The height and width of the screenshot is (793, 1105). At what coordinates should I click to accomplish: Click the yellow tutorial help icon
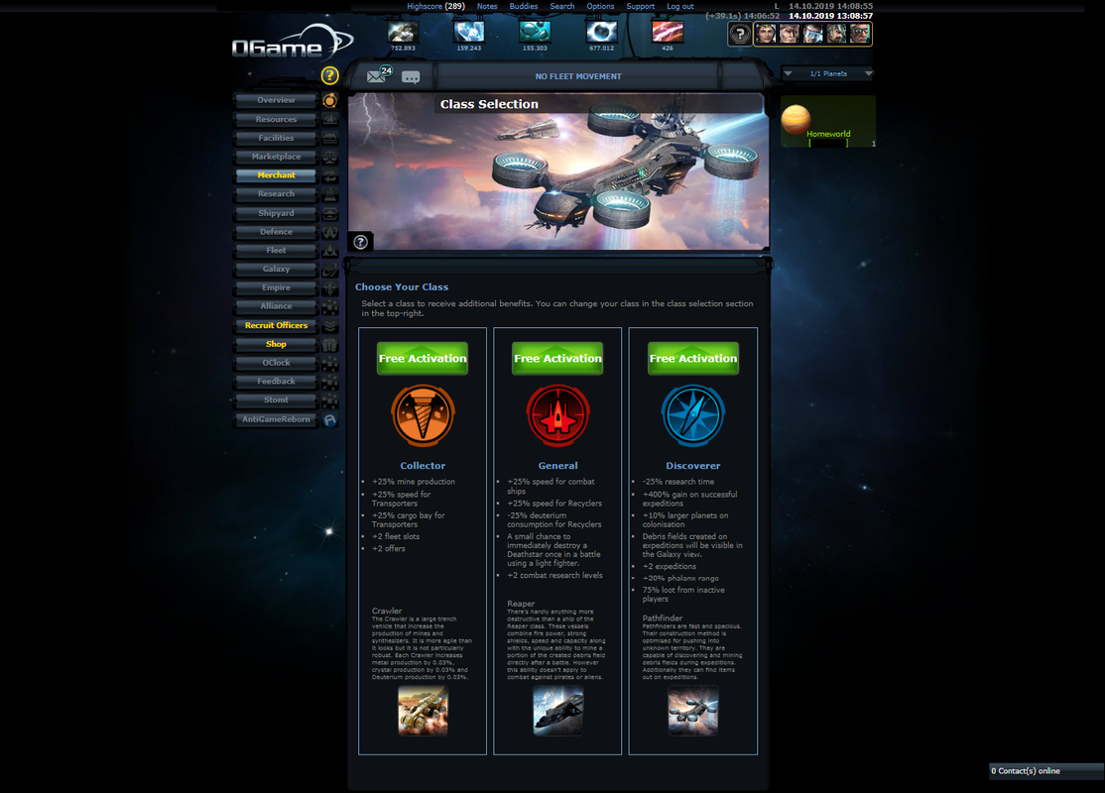pyautogui.click(x=329, y=75)
